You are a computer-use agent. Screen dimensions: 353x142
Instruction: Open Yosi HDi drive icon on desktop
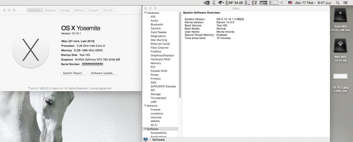[340, 16]
